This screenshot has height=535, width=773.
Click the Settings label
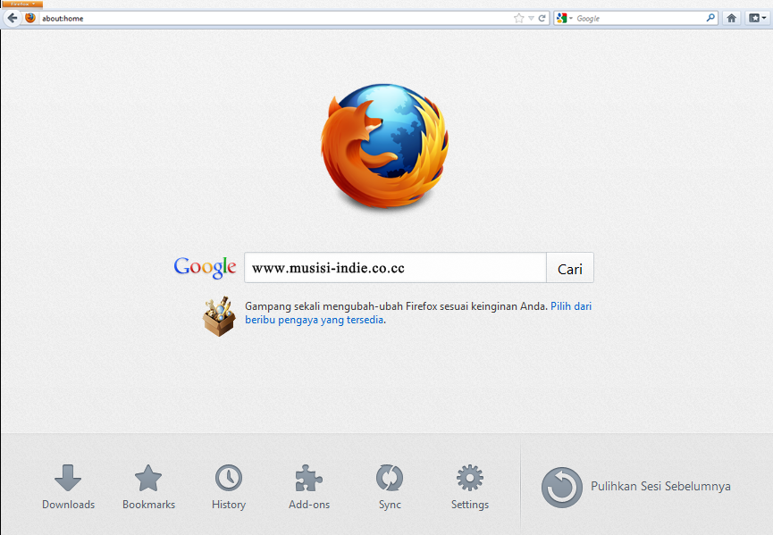[x=470, y=505]
